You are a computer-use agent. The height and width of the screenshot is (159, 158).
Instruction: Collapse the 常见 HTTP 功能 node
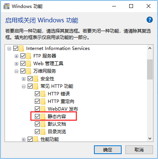coord(23,86)
